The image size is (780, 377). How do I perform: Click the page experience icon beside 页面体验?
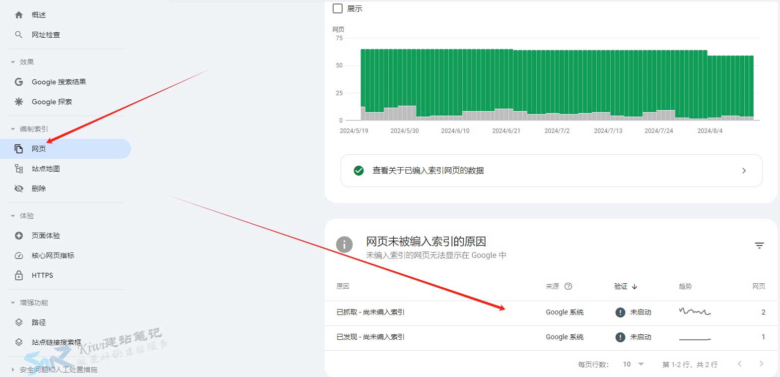coord(19,236)
